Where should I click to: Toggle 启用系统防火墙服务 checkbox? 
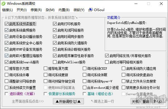tap(55, 43)
